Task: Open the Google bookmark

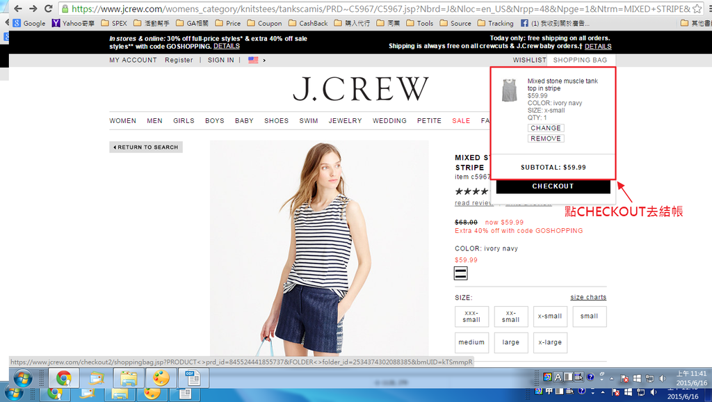Action: point(29,23)
